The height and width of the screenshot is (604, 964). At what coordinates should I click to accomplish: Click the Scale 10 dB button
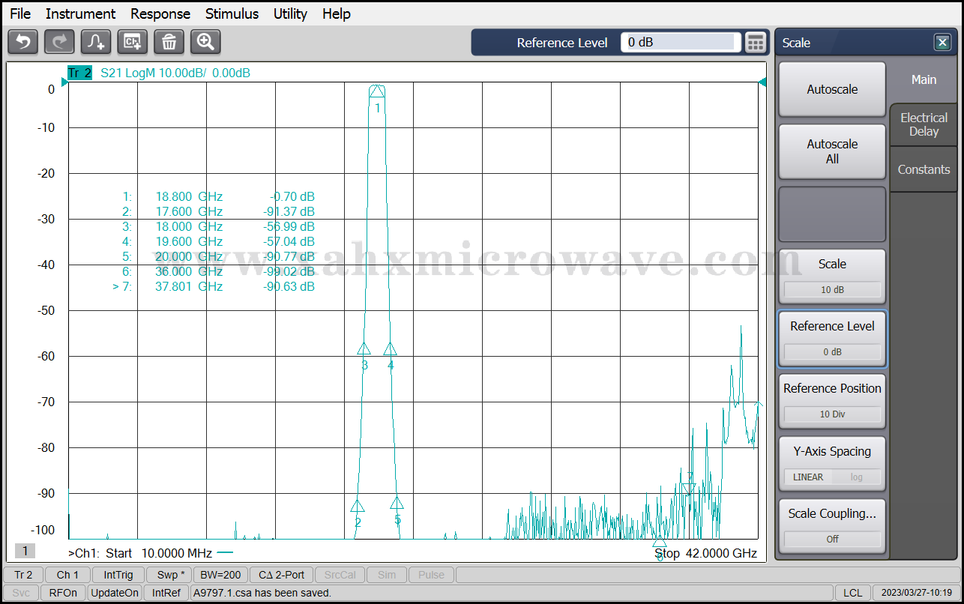point(832,276)
